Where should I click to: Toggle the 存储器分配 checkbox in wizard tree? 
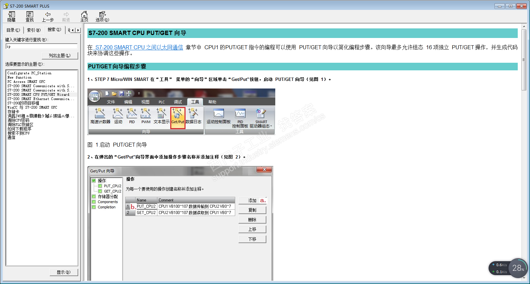click(x=94, y=196)
